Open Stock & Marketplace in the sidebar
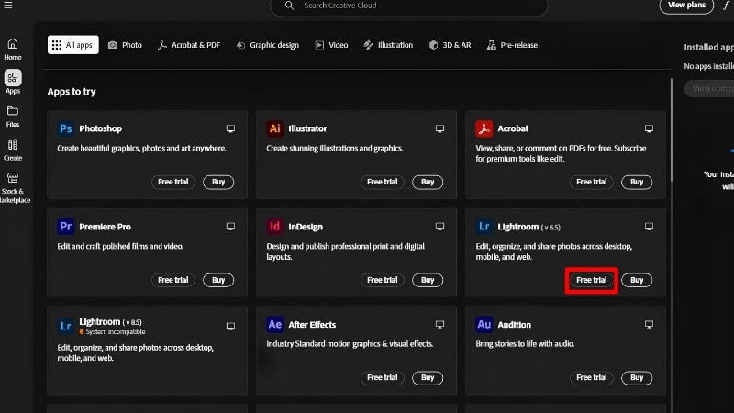This screenshot has height=413, width=734. point(14,187)
